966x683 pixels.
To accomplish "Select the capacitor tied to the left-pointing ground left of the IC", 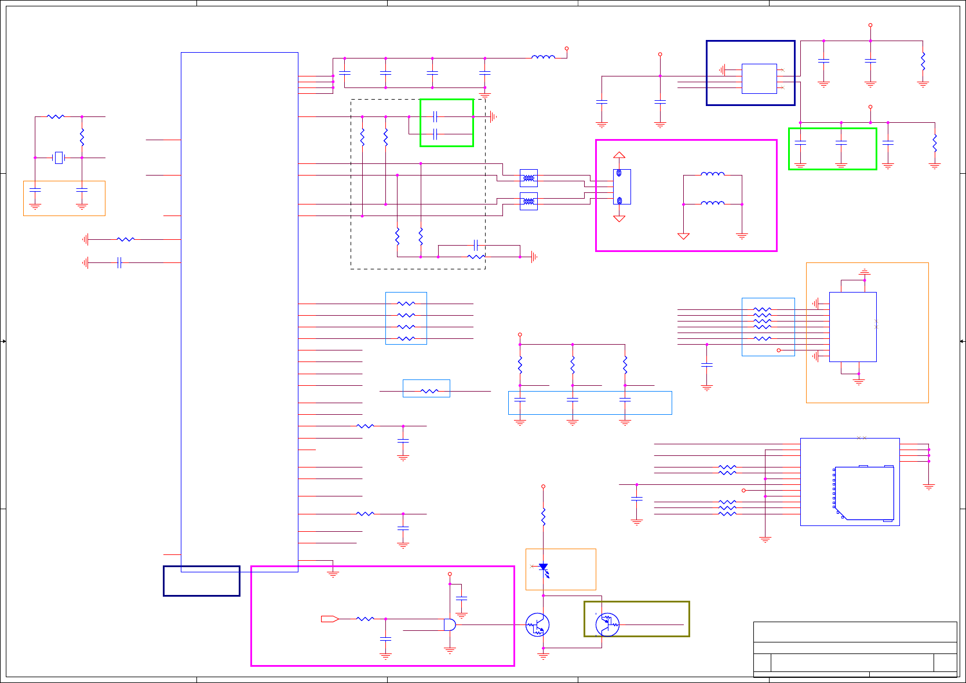I will click(x=119, y=262).
